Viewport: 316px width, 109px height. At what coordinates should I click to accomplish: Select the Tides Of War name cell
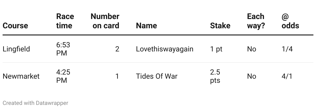pyautogui.click(x=156, y=76)
